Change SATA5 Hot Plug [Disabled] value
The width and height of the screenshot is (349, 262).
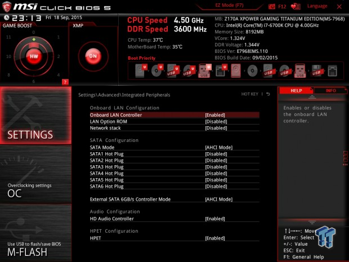coord(216,180)
